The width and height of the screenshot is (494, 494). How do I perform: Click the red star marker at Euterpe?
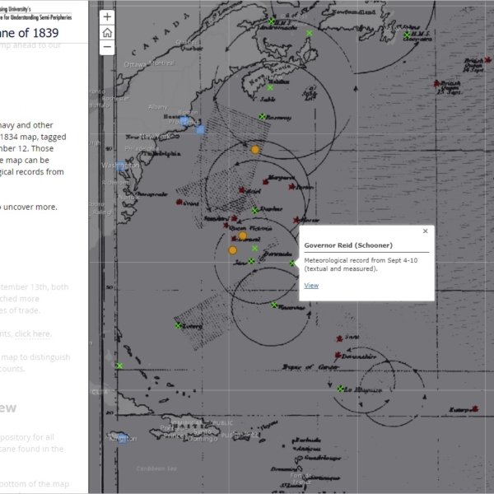[x=476, y=409]
